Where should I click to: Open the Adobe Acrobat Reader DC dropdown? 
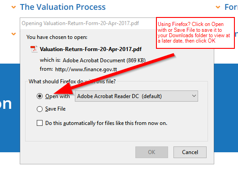point(136,96)
